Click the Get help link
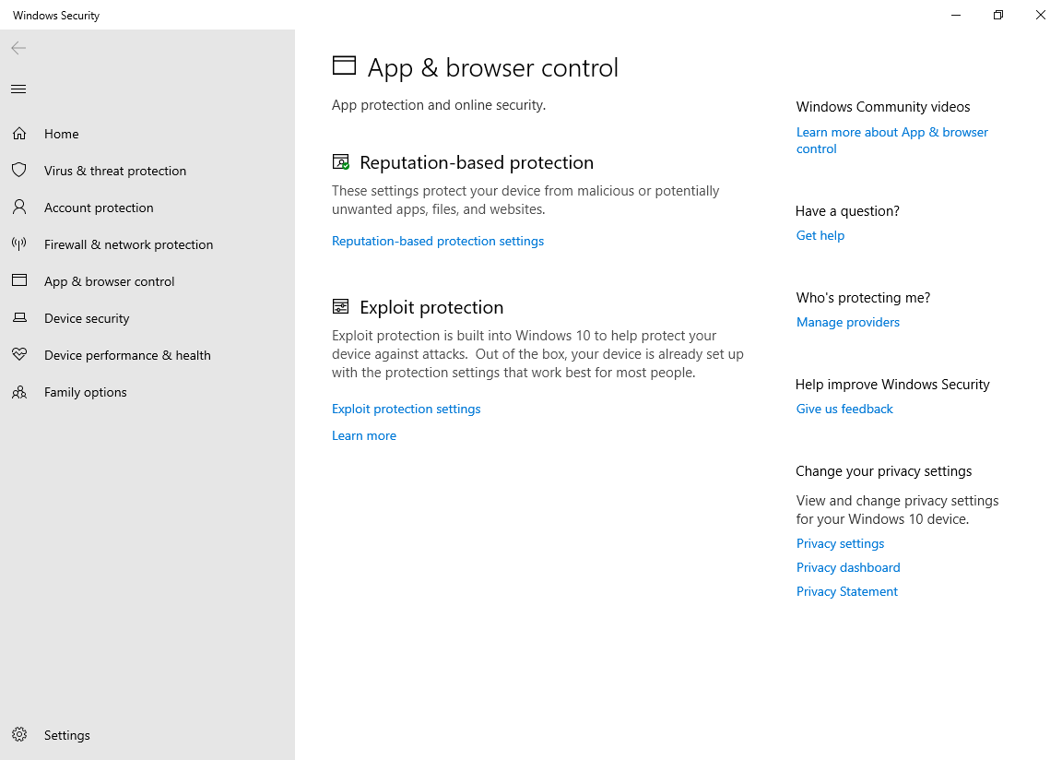This screenshot has height=760, width=1062. pyautogui.click(x=820, y=235)
